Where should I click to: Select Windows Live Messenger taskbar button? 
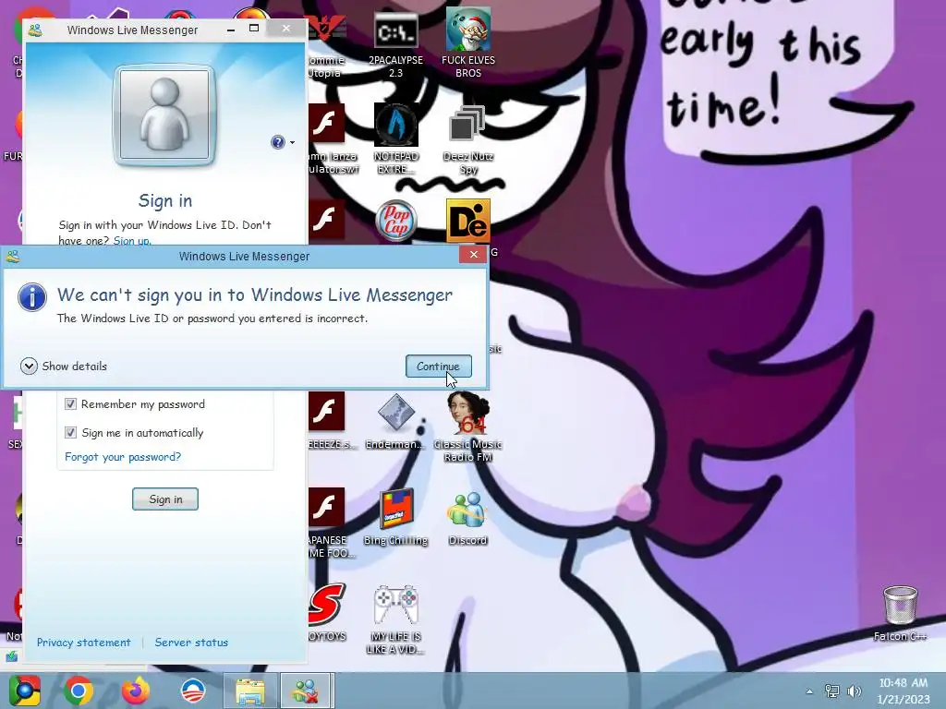tap(307, 691)
